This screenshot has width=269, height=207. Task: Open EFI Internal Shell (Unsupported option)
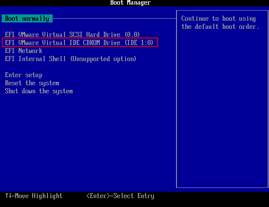click(x=70, y=59)
